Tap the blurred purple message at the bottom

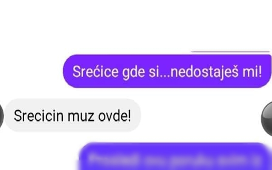[173, 156]
